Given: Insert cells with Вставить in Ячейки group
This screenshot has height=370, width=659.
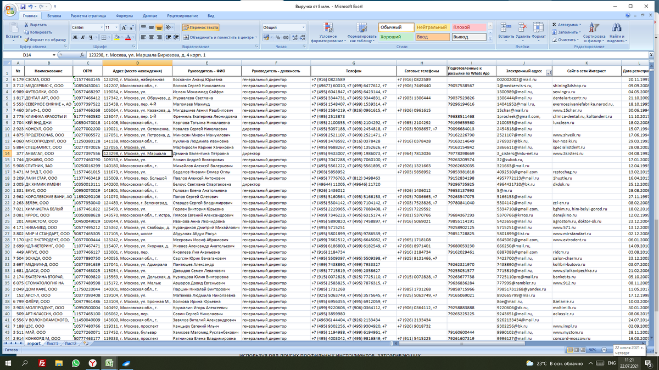Looking at the screenshot, I should tap(506, 31).
